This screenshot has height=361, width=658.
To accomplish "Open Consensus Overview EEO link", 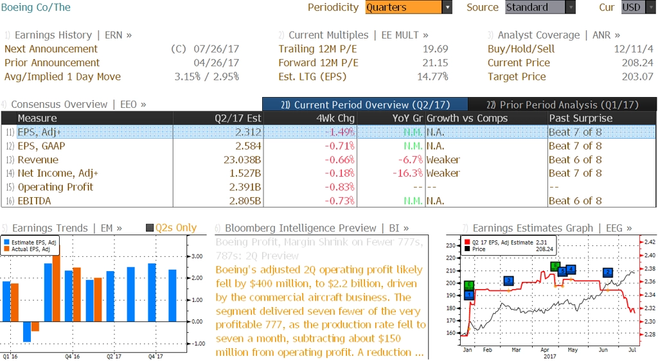I will click(x=74, y=105).
